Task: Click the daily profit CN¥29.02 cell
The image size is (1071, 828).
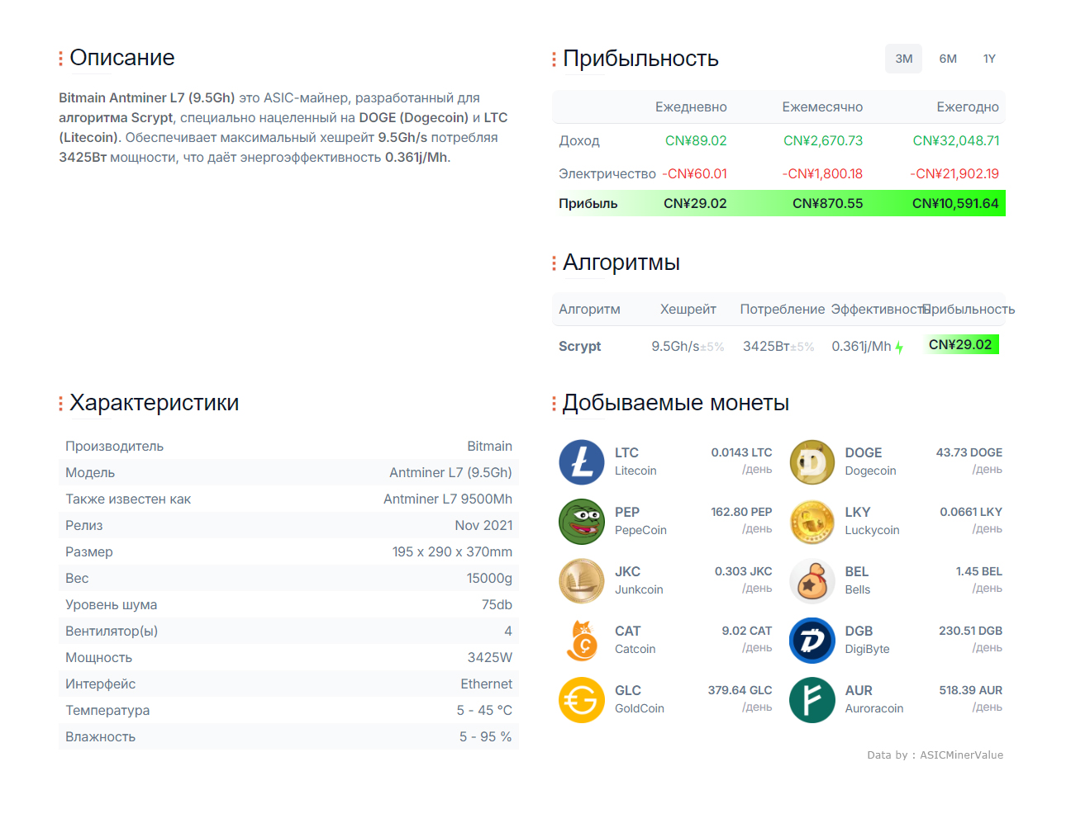Action: coord(695,203)
